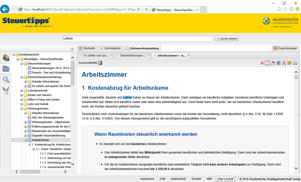Export document to PDF
This screenshot has width=301, height=182.
click(284, 63)
